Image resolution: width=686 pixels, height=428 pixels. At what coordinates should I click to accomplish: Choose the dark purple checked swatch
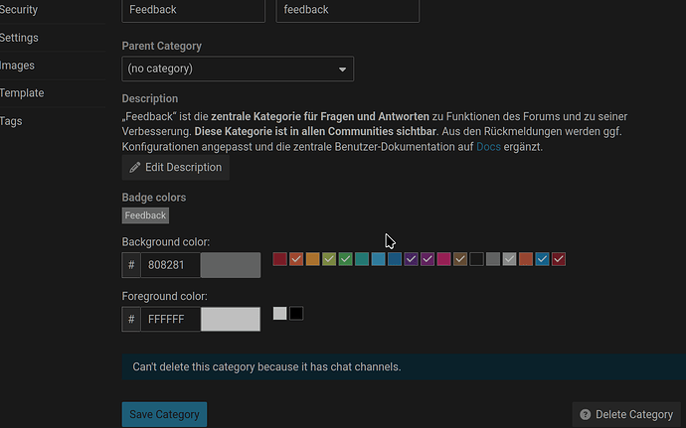point(412,259)
